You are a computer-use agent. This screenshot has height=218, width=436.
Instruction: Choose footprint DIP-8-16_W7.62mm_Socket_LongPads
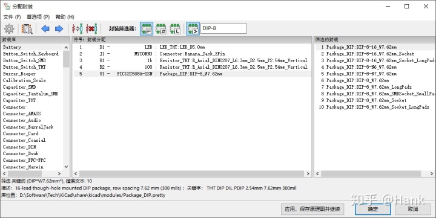point(375,60)
